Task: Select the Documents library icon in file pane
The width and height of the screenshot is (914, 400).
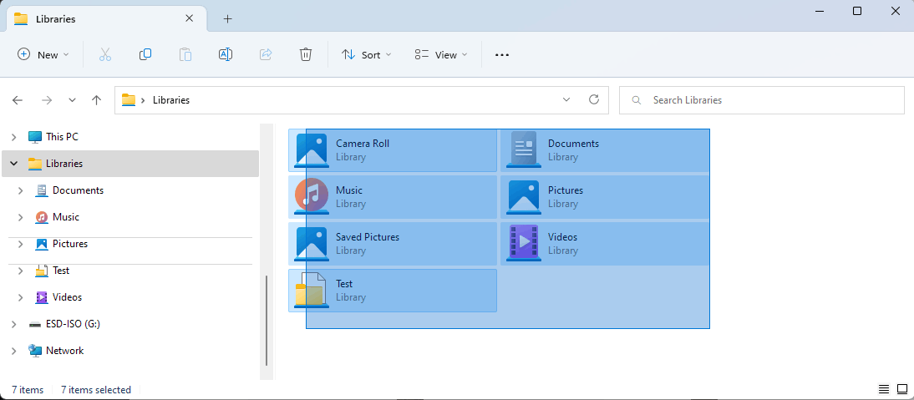Action: [524, 149]
